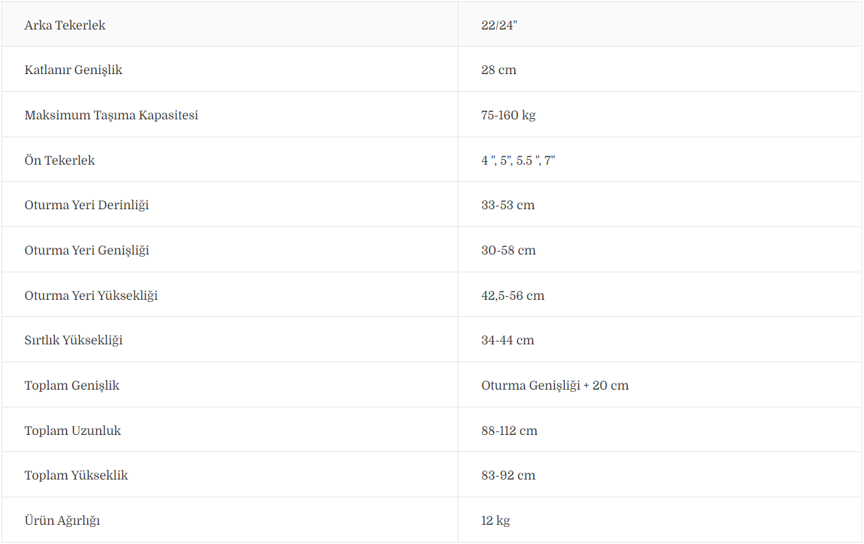Click the Oturma Yeri Yüksekliği label
Image resolution: width=864 pixels, height=544 pixels.
[91, 296]
